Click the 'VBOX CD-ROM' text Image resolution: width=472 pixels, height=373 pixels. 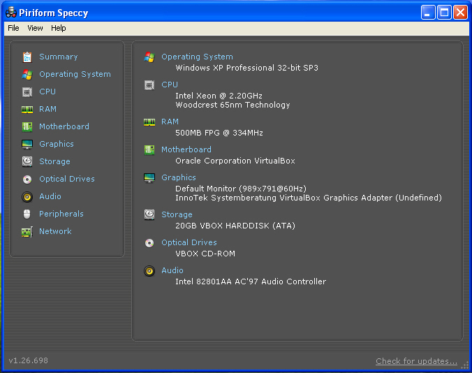point(205,254)
